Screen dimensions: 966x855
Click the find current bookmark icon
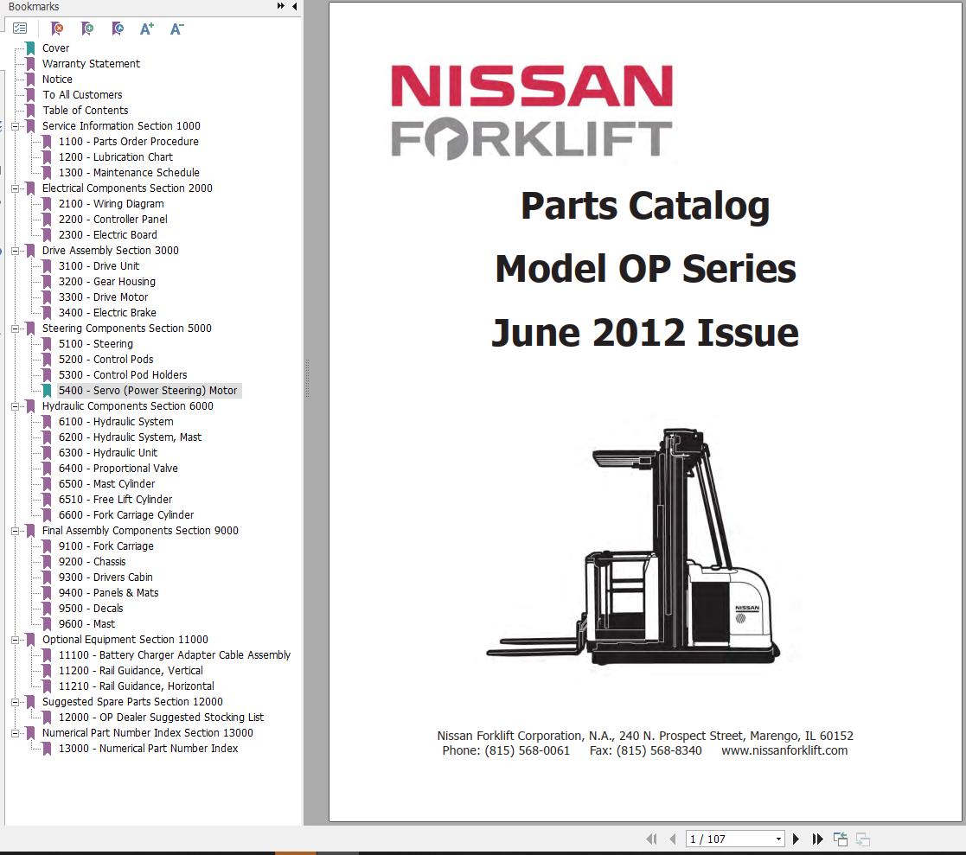(x=117, y=29)
